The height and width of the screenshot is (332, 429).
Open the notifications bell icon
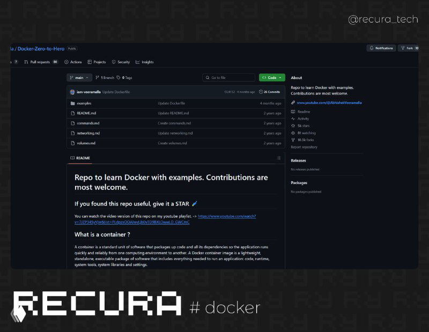(x=371, y=48)
